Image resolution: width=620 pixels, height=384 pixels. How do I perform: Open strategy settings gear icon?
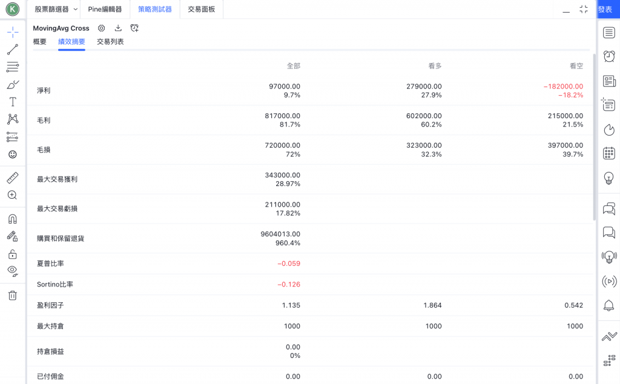click(102, 28)
